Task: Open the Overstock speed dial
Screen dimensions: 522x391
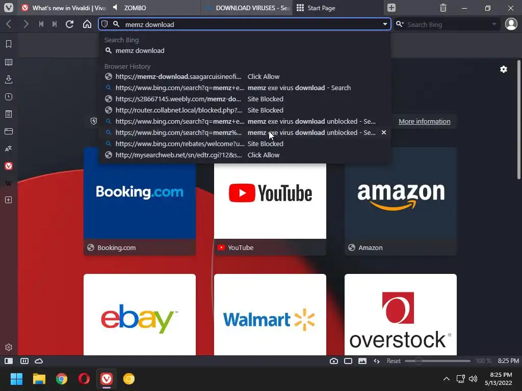Action: pos(401,315)
